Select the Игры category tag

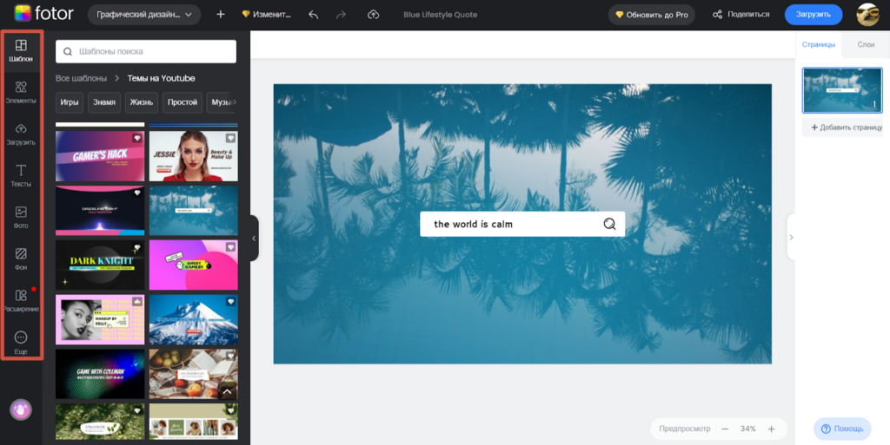click(70, 102)
